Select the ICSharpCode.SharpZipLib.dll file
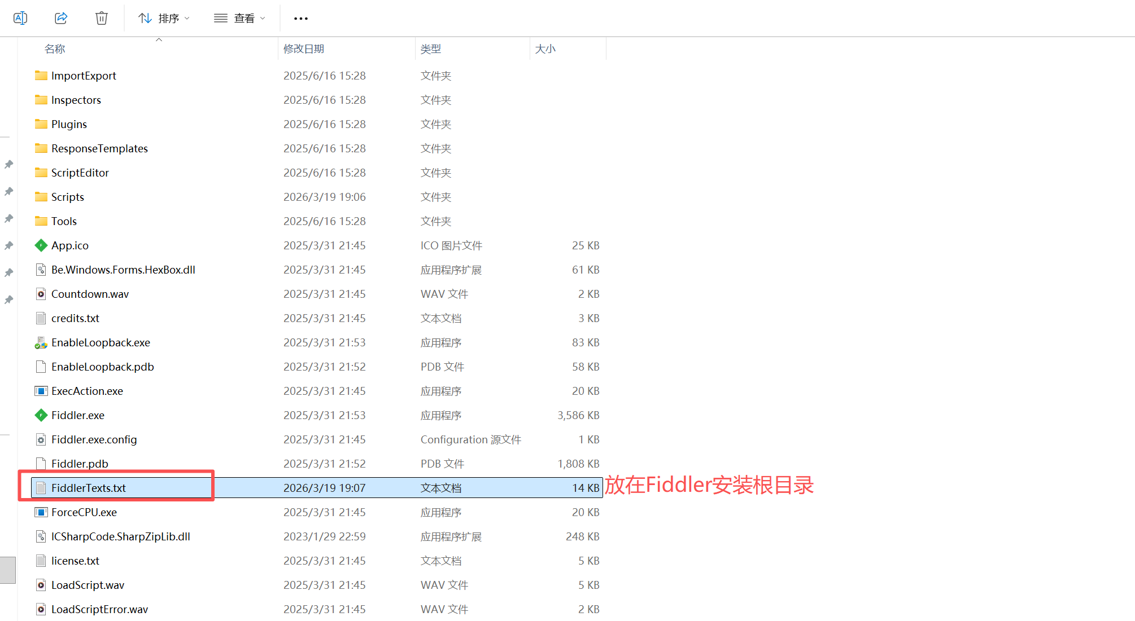 tap(120, 536)
